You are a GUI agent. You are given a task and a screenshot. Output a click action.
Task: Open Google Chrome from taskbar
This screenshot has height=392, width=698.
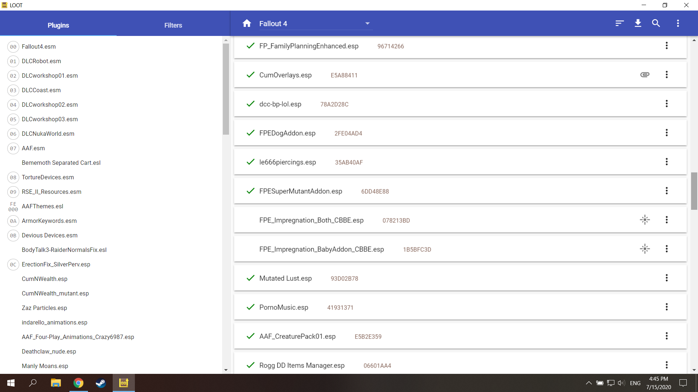pos(78,383)
